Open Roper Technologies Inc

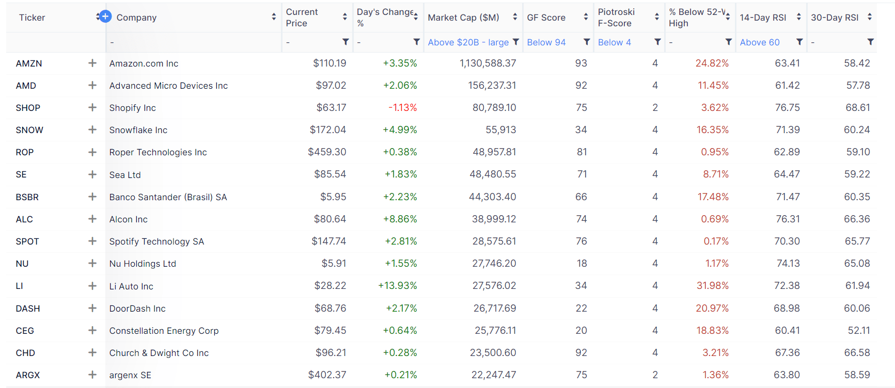coord(158,152)
